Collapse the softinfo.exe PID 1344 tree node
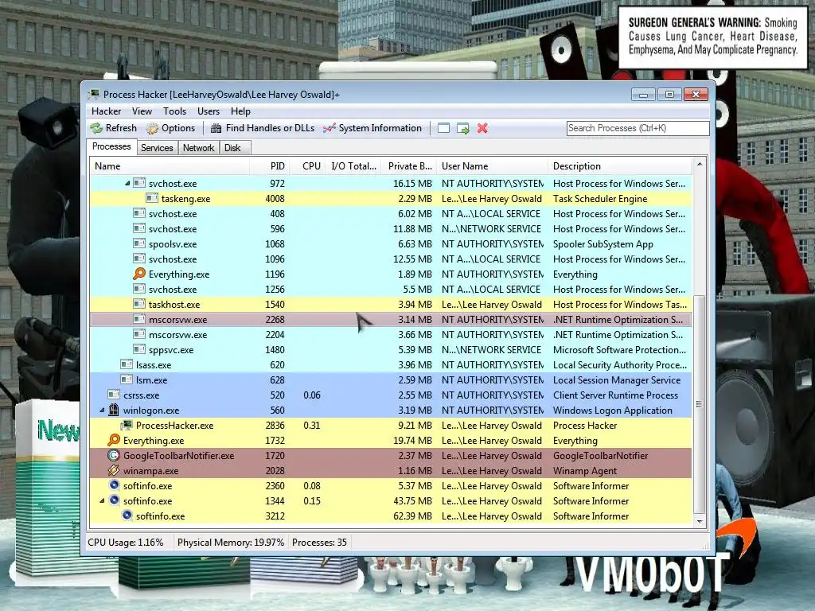The width and height of the screenshot is (815, 611). point(103,500)
